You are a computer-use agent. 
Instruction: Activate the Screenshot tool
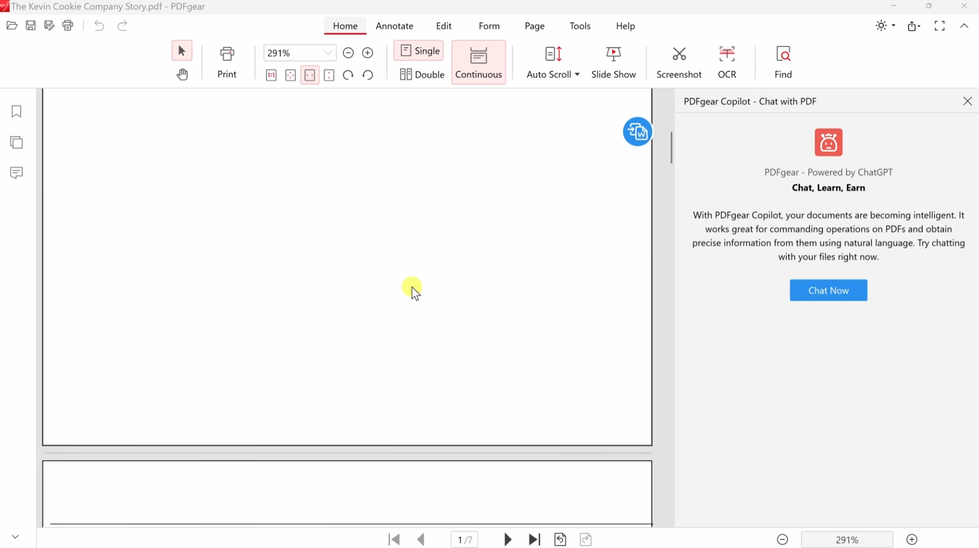(x=679, y=63)
